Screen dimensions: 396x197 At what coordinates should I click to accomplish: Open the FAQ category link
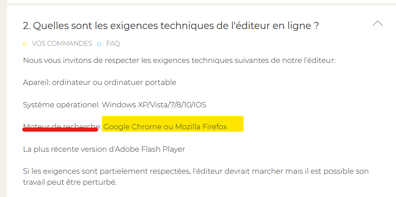(x=113, y=44)
